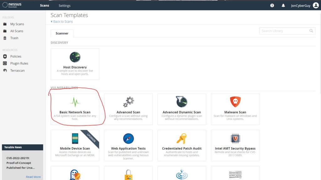Open Terrascan resource

click(x=18, y=70)
